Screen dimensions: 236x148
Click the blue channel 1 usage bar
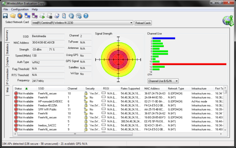(x=164, y=38)
